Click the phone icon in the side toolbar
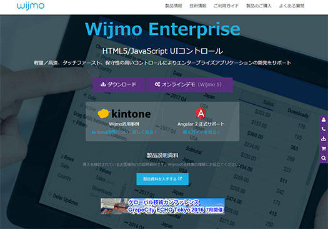 324,129
